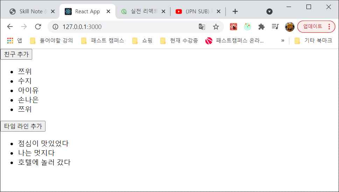This screenshot has height=192, width=339.
Task: Close the Skill Note tab
Action: click(53, 12)
